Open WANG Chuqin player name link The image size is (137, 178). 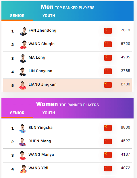click(42, 44)
